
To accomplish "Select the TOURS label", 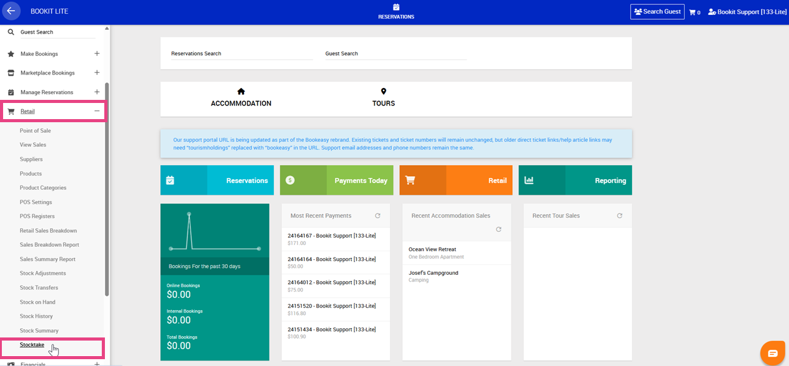I will pos(384,104).
